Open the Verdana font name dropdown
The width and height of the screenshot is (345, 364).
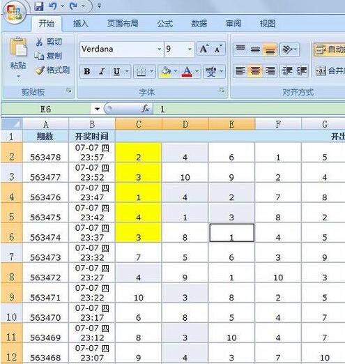[x=159, y=50]
